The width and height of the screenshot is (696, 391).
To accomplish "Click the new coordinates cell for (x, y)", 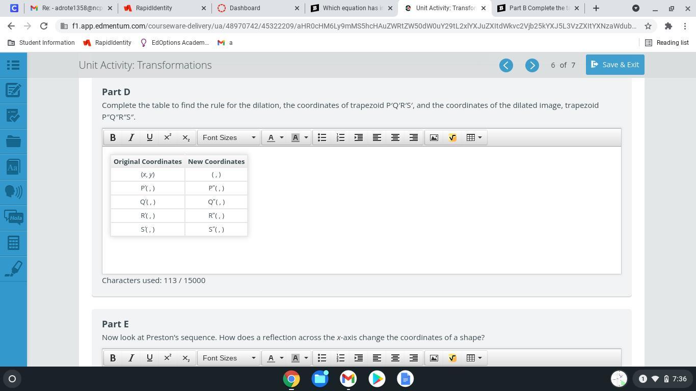I will click(x=217, y=175).
